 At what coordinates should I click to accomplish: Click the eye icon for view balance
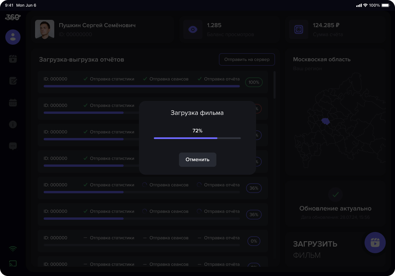tap(193, 29)
